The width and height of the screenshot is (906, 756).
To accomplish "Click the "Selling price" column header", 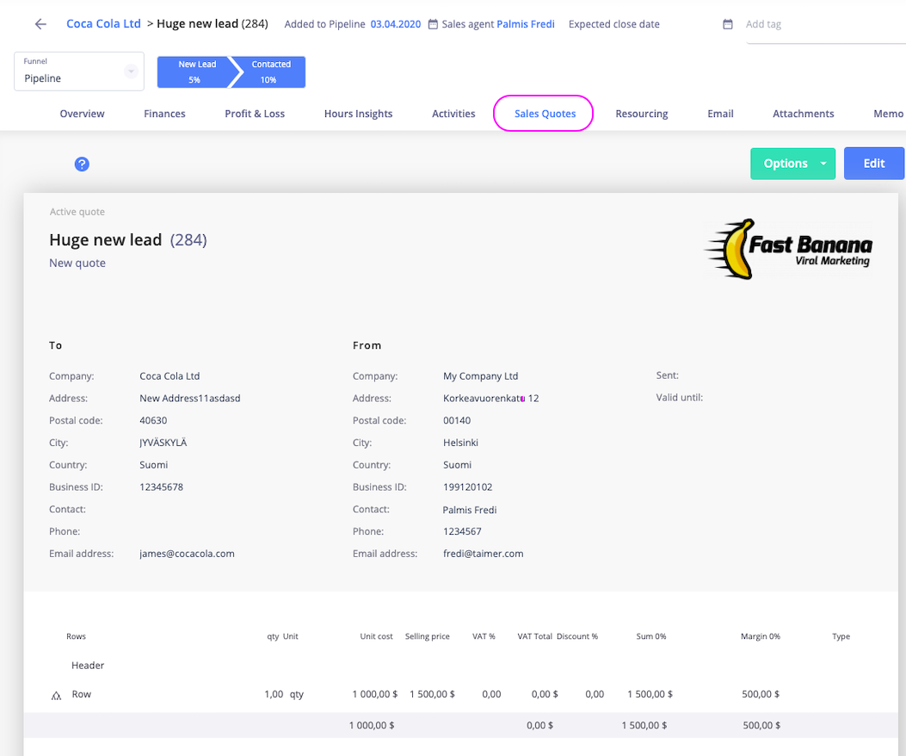I will pos(427,636).
